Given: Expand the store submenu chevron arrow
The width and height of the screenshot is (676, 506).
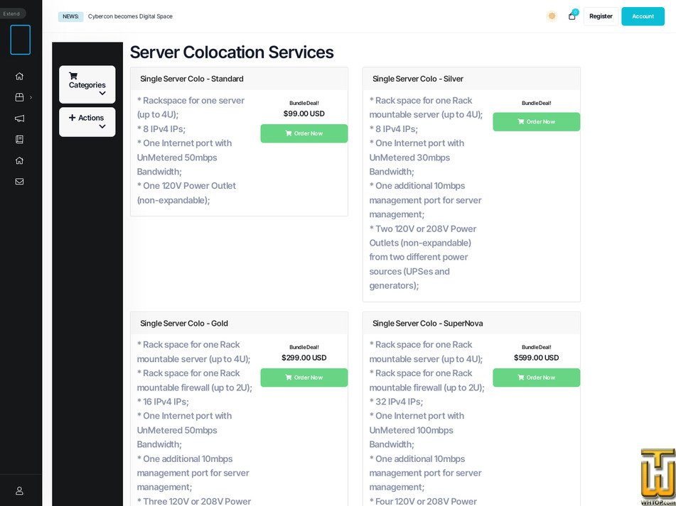Looking at the screenshot, I should click(31, 97).
